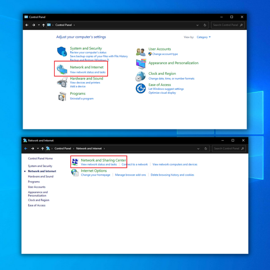The image size is (270, 270).
Task: Open the View by Category dropdown
Action: point(204,37)
